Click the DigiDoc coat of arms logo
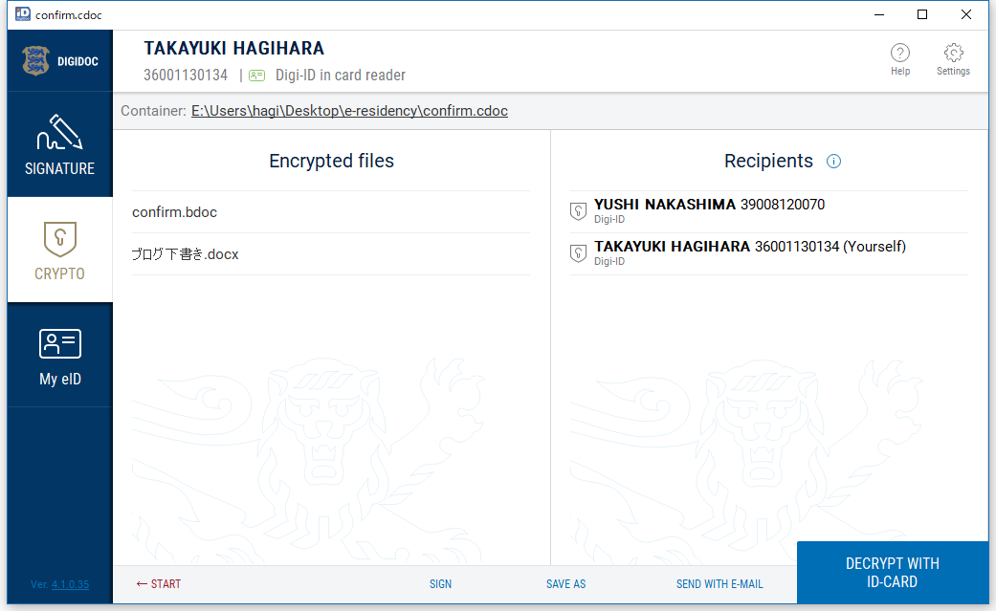Screen dimensions: 996x611 pyautogui.click(x=35, y=61)
